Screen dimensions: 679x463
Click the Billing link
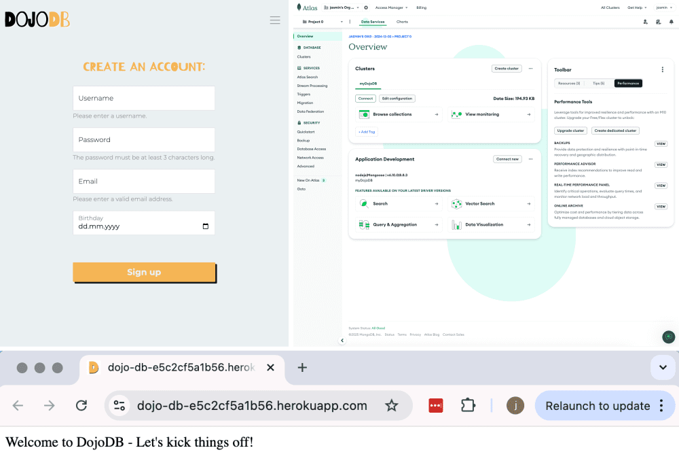[422, 7]
